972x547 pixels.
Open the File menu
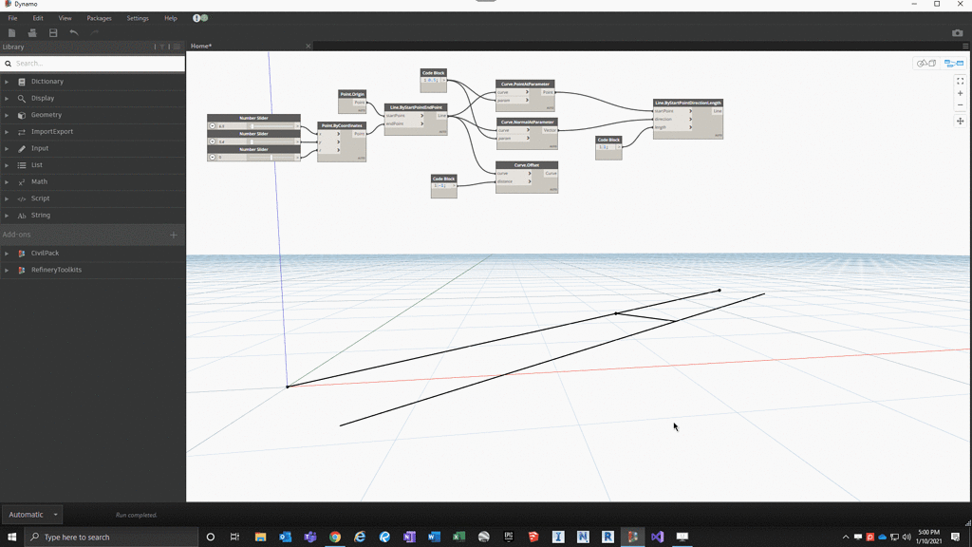[x=11, y=17]
